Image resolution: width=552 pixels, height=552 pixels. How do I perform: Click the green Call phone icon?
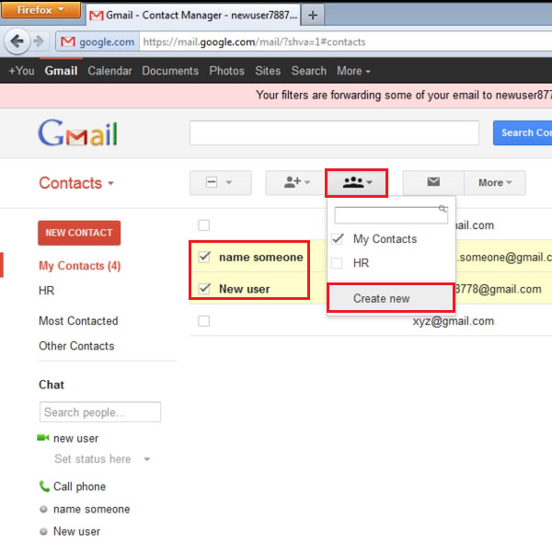click(x=44, y=486)
